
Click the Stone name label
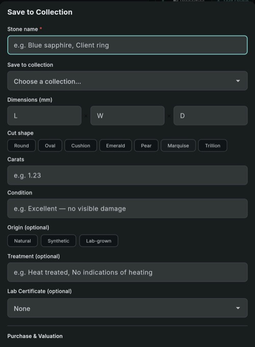tap(22, 29)
